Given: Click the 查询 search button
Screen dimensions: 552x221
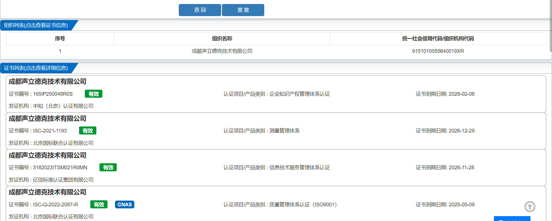Looking at the screenshot, I should [200, 10].
